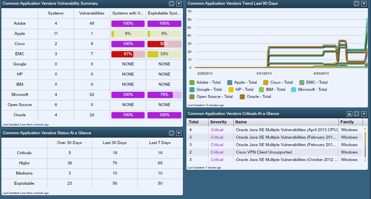Click the truncated 'Systems with V...' column header
The image size is (371, 199).
(x=128, y=13)
